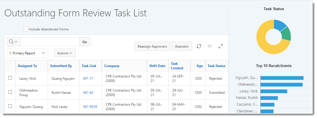Open the Age column header menu
The image size is (317, 118).
[200, 66]
